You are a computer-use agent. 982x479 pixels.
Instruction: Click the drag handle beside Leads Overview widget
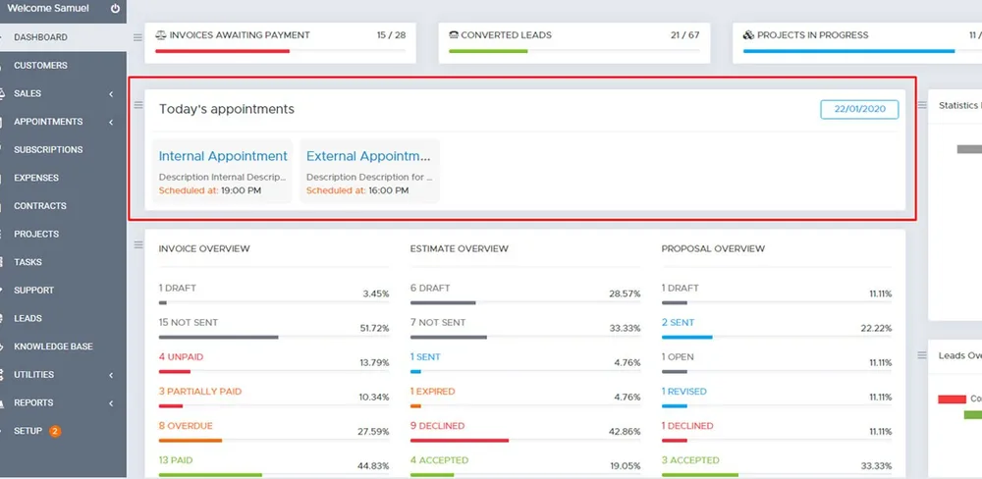922,355
